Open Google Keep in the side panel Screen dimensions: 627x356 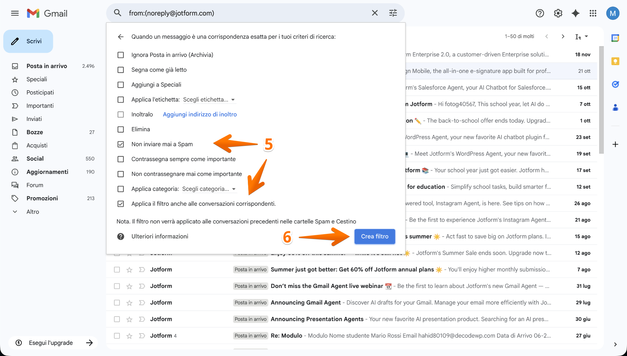615,61
